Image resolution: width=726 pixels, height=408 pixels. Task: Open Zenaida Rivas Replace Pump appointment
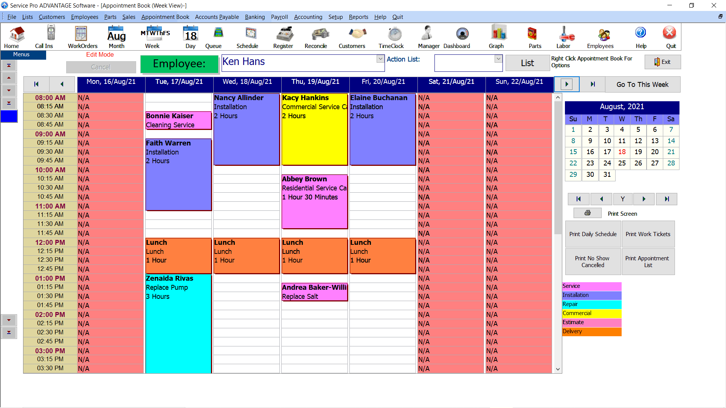pos(178,323)
